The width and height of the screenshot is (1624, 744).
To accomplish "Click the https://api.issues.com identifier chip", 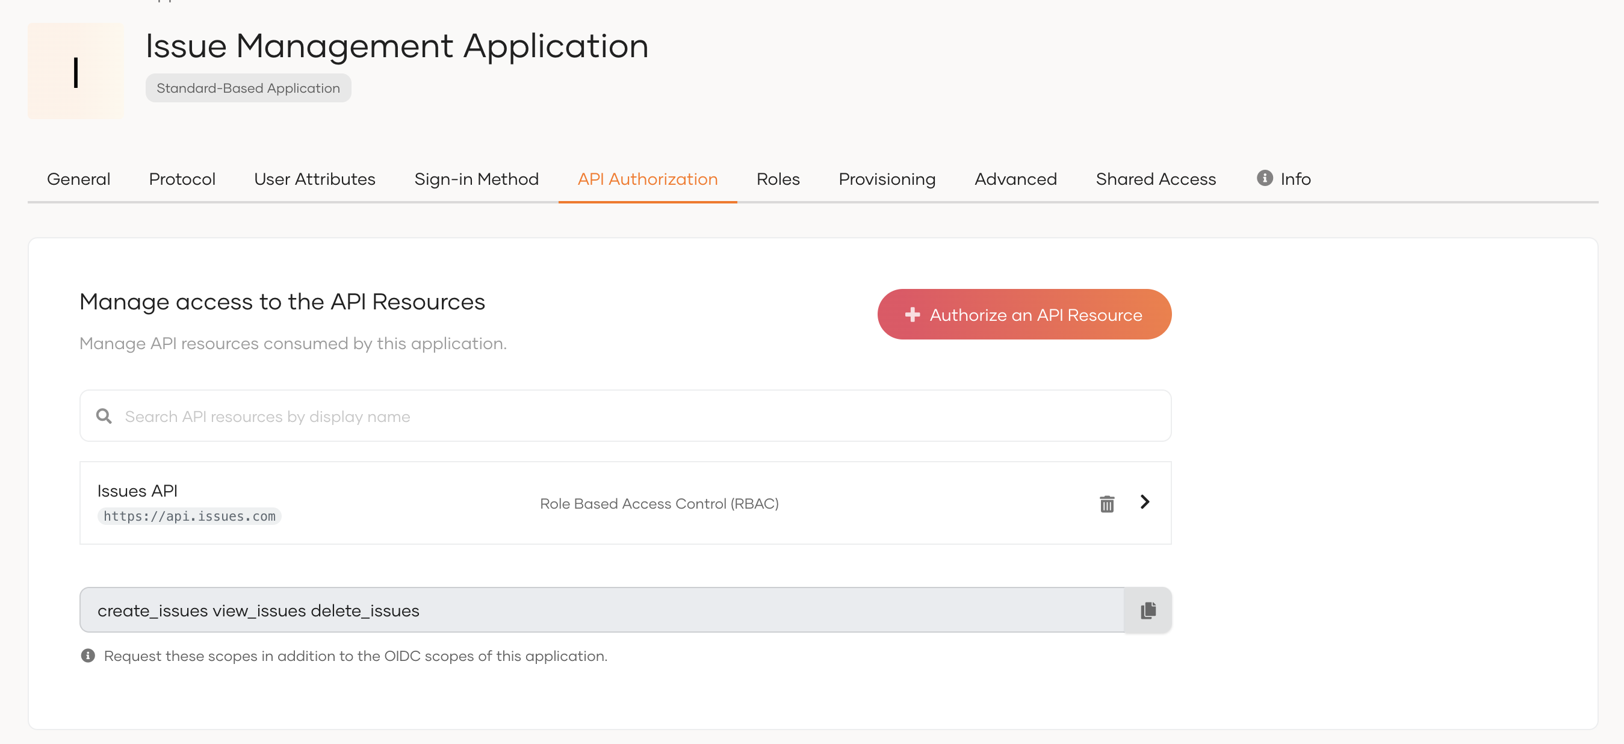I will click(189, 516).
